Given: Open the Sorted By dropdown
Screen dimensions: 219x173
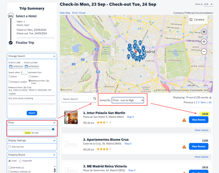Looking at the screenshot, I should pyautogui.click(x=128, y=100).
